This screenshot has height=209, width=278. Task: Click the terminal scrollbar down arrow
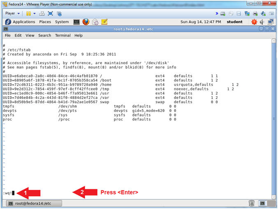coord(274,197)
